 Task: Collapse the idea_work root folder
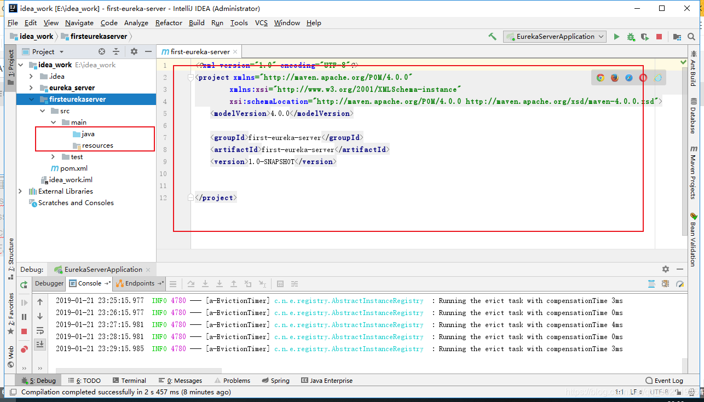point(21,65)
